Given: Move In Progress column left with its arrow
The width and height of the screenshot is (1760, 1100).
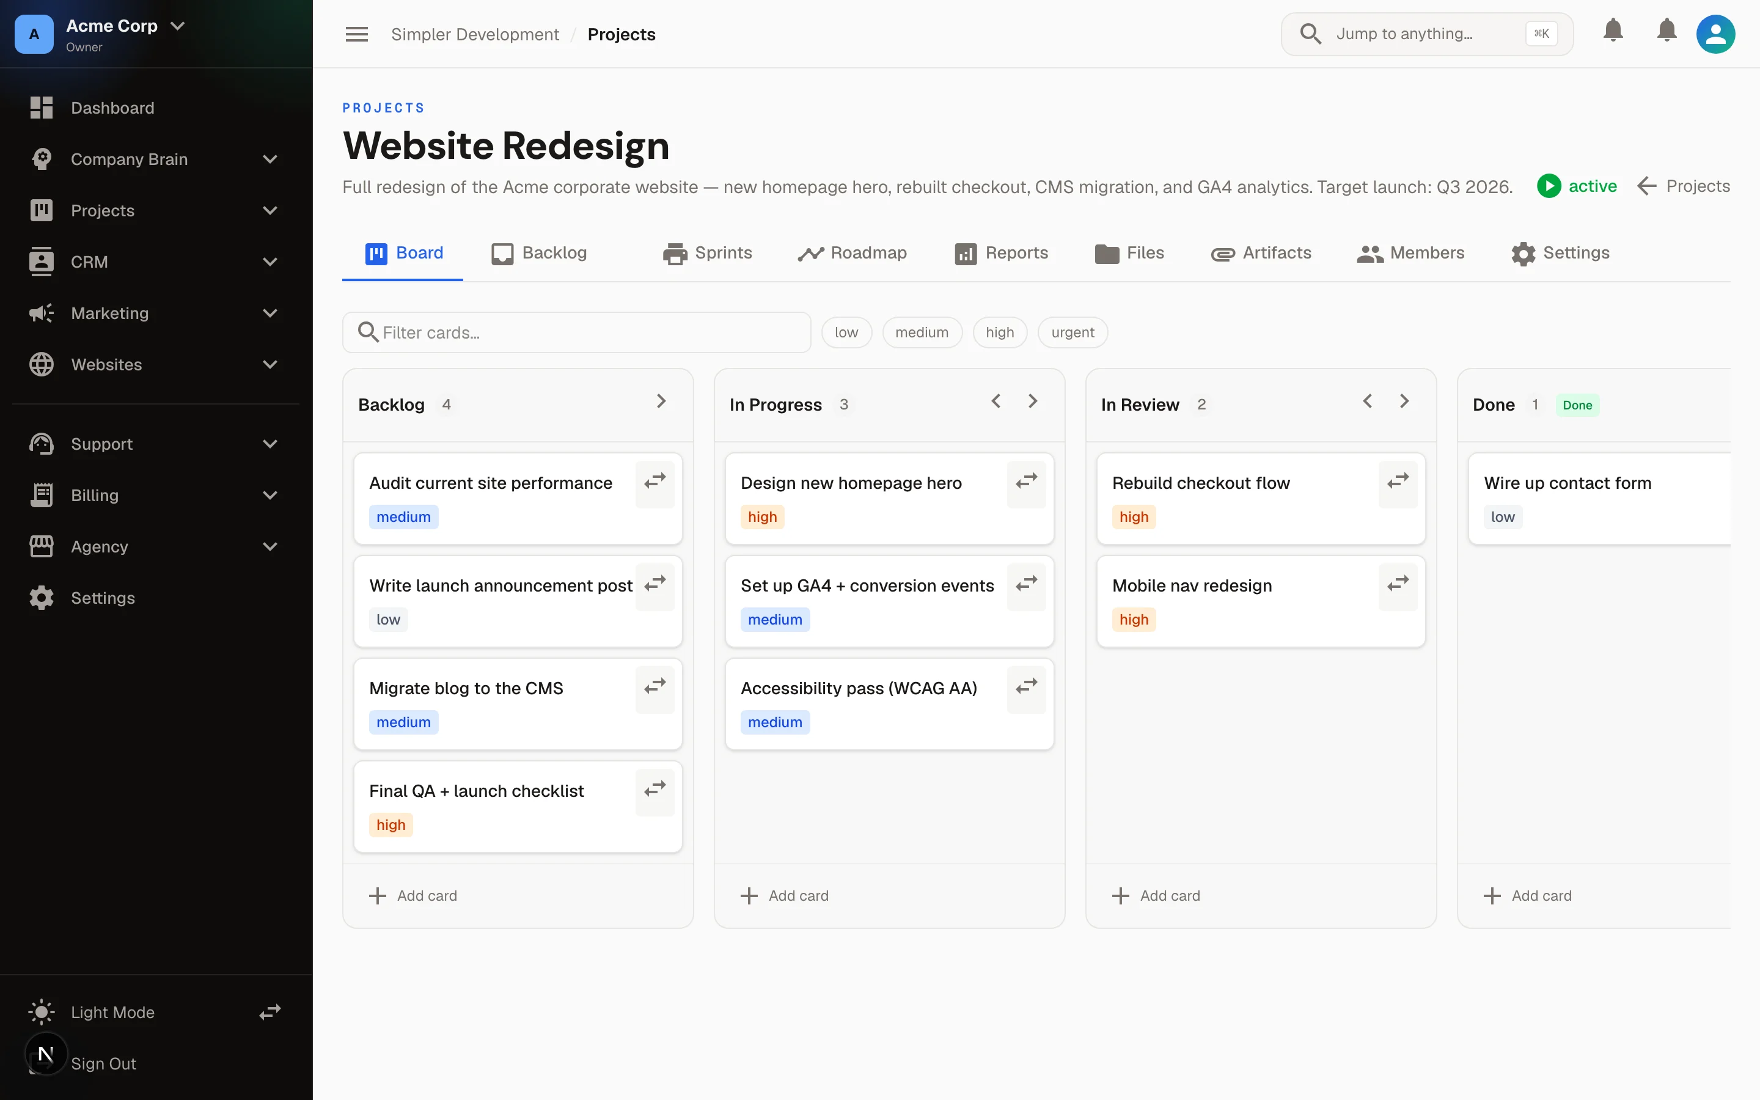Looking at the screenshot, I should pyautogui.click(x=996, y=402).
